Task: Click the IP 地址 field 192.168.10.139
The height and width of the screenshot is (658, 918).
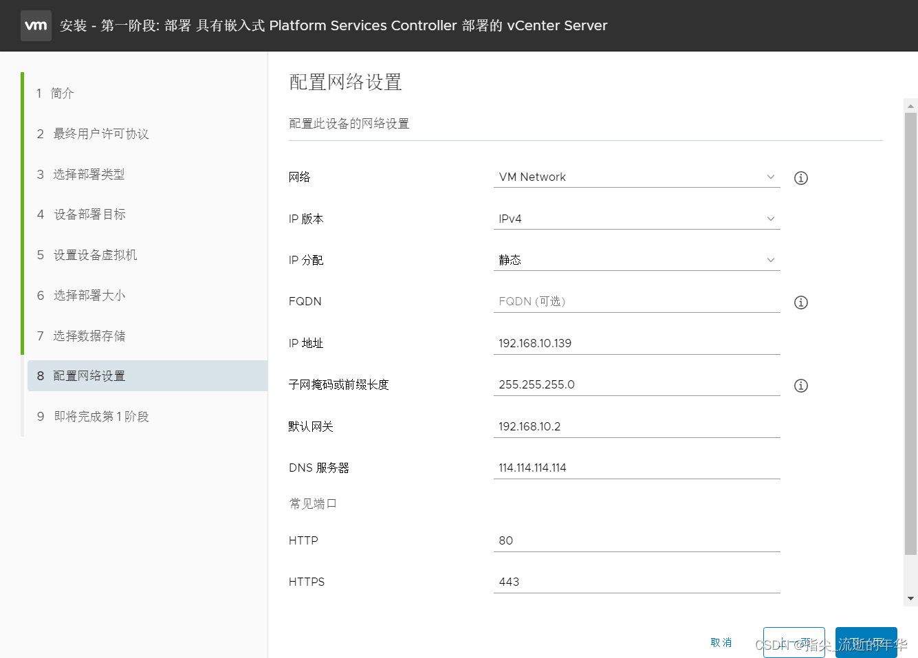Action: pos(637,343)
